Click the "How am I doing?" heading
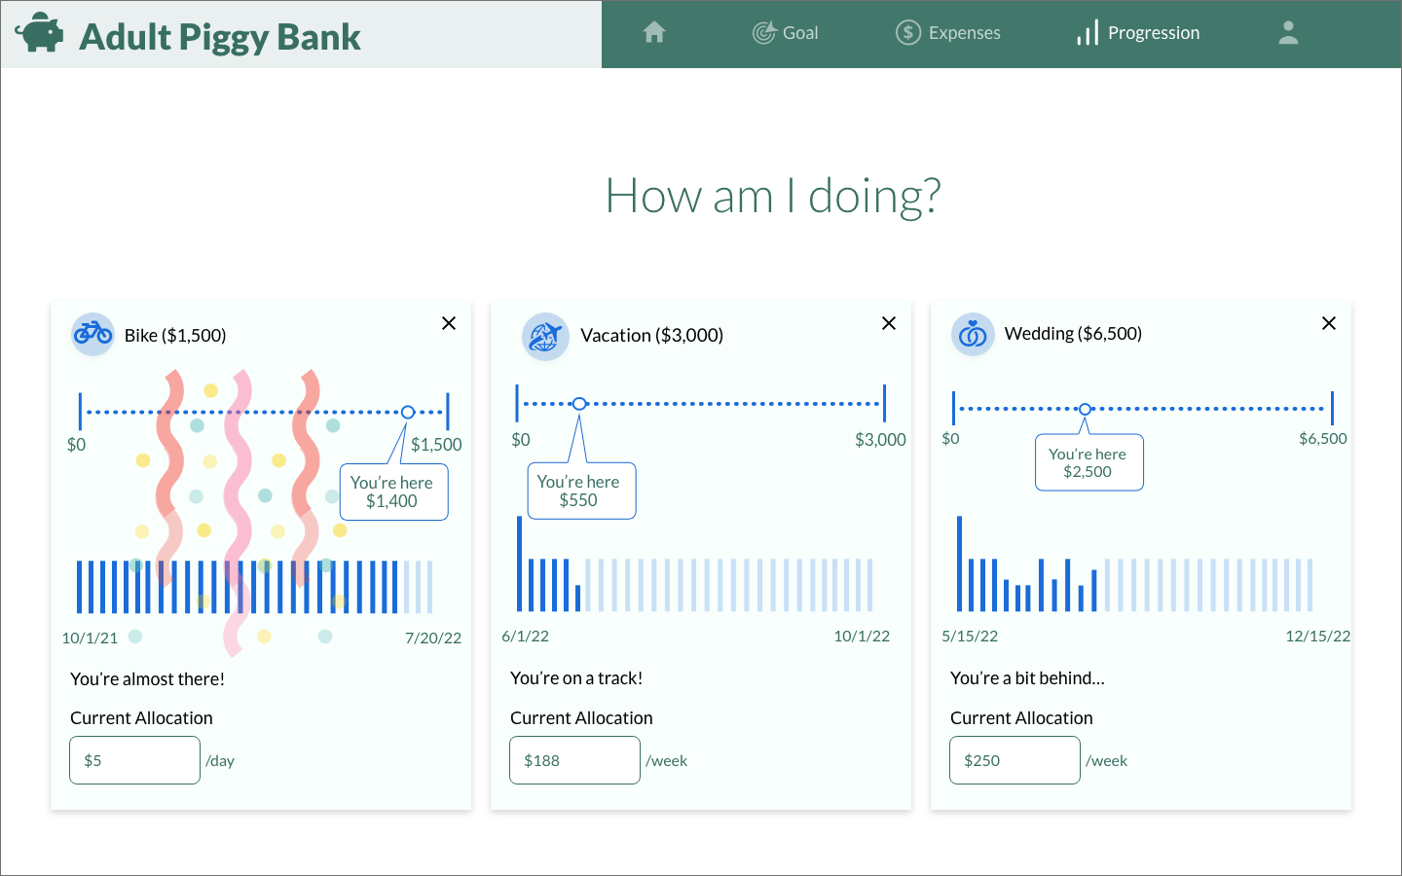The width and height of the screenshot is (1402, 876). coord(773,197)
